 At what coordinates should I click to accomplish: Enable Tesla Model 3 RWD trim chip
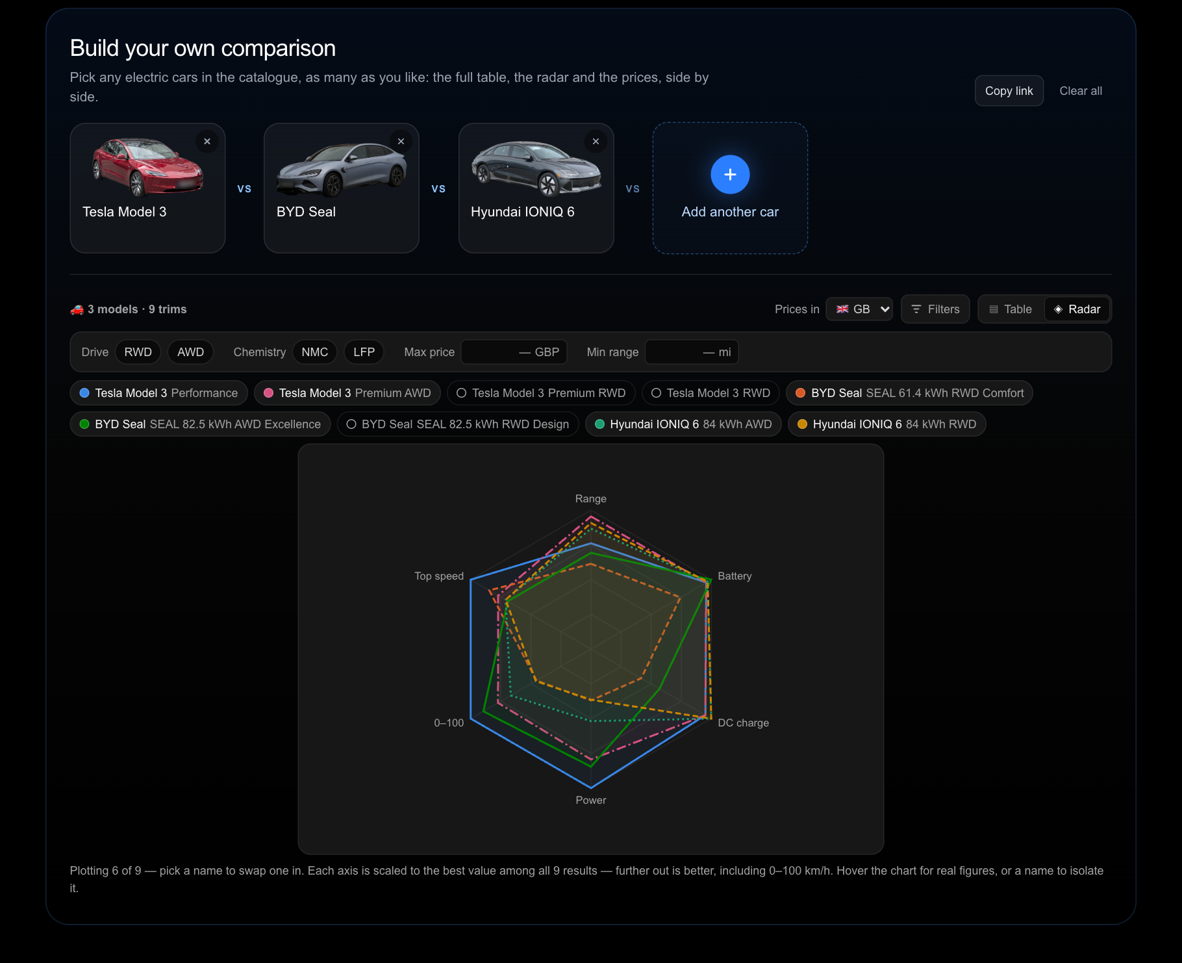[710, 393]
